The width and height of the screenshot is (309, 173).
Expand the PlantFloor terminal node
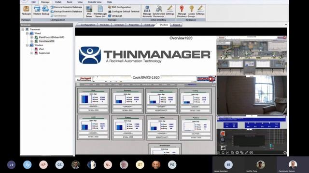[x=31, y=37]
